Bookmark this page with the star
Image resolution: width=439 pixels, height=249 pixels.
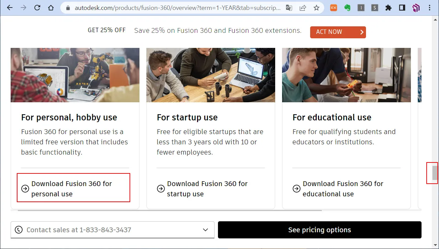click(316, 8)
